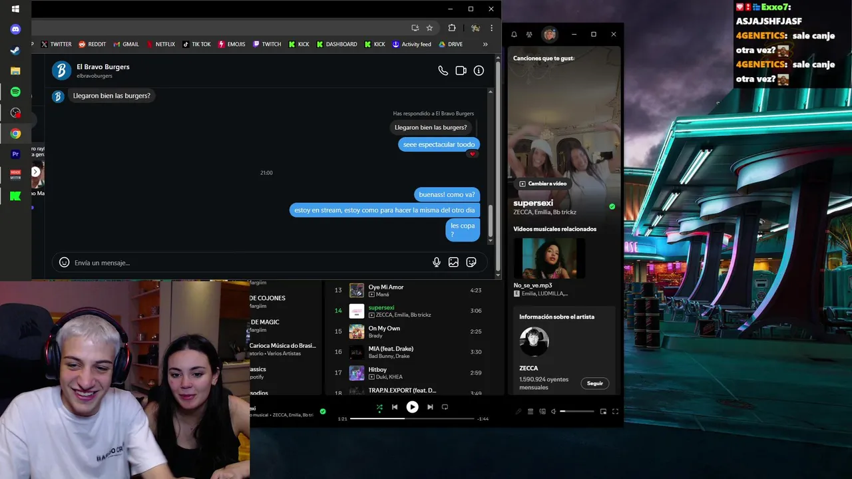The image size is (852, 479).
Task: Toggle shuffle in Spotify player
Action: [x=379, y=407]
